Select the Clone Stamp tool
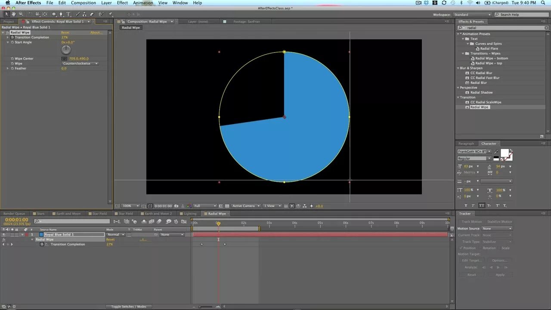 85,14
